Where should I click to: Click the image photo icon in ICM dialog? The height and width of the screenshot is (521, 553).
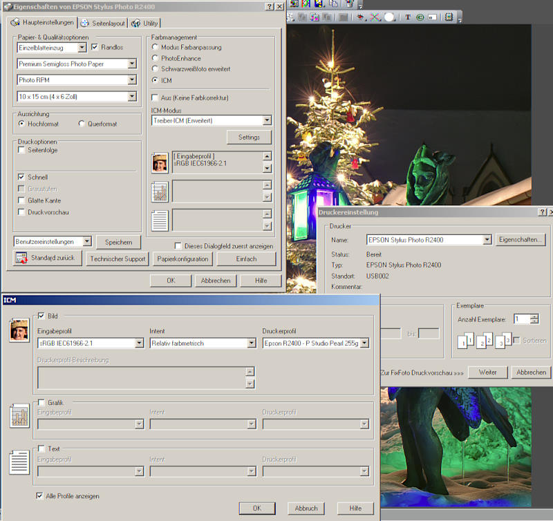(19, 330)
